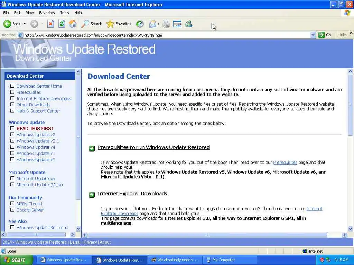Click main content scroll down arrow
This screenshot has height=265, width=354.
tap(351, 229)
